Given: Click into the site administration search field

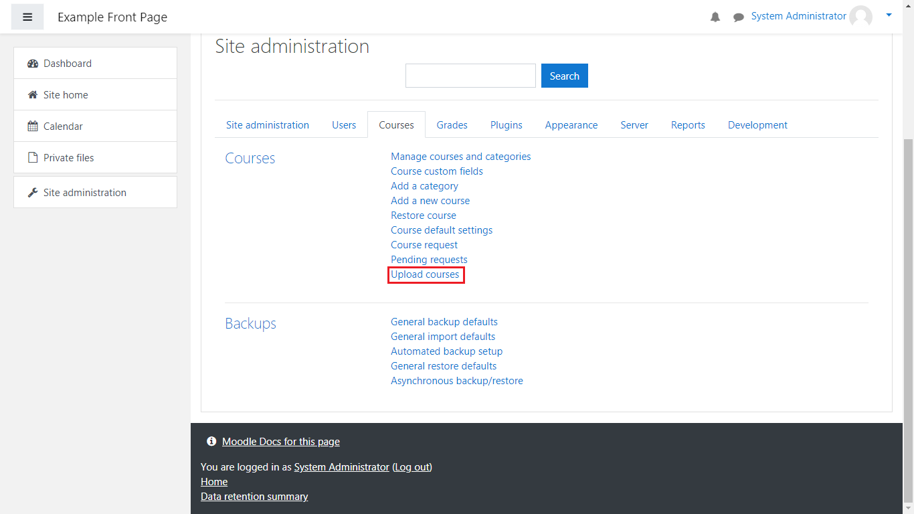Looking at the screenshot, I should (x=470, y=76).
